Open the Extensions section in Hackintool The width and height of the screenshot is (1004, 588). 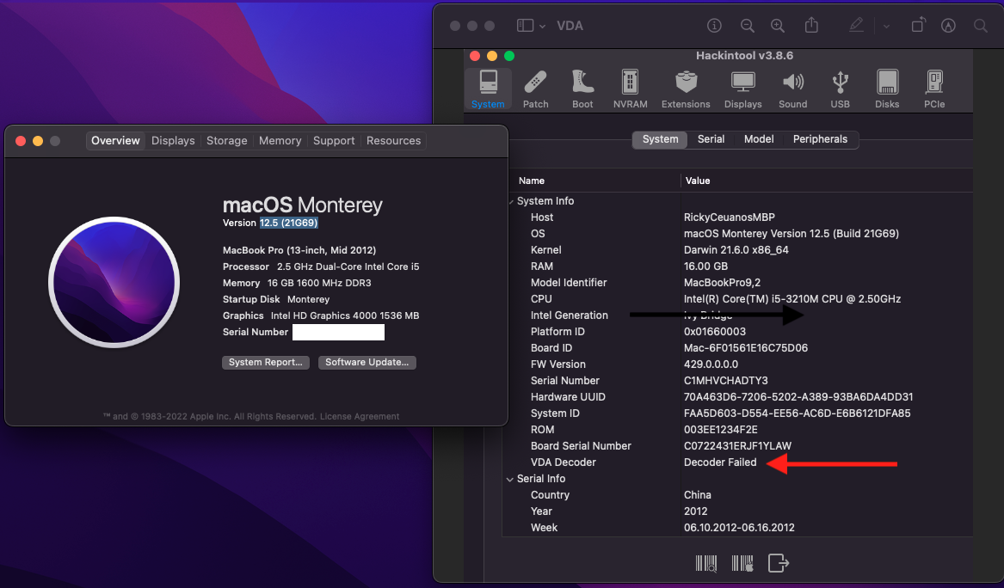(x=686, y=89)
